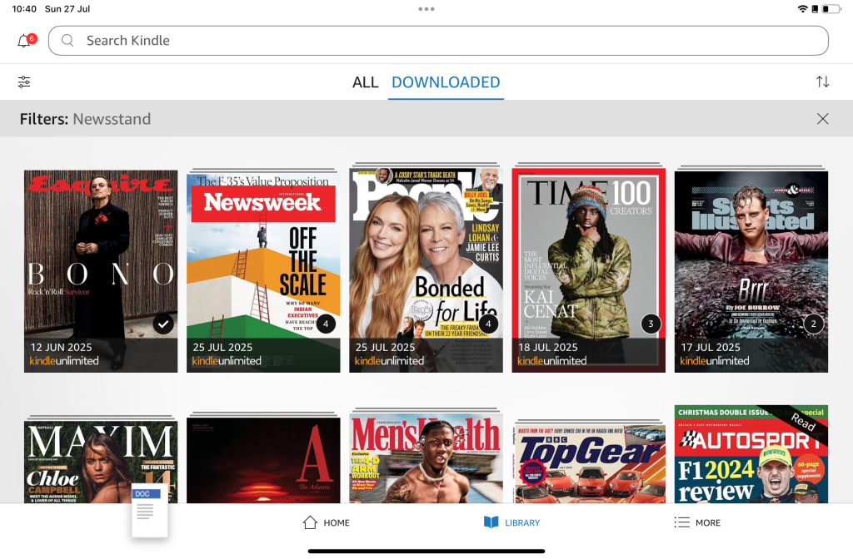Open the Maxim magazine cover
The image size is (853, 559).
point(101,461)
